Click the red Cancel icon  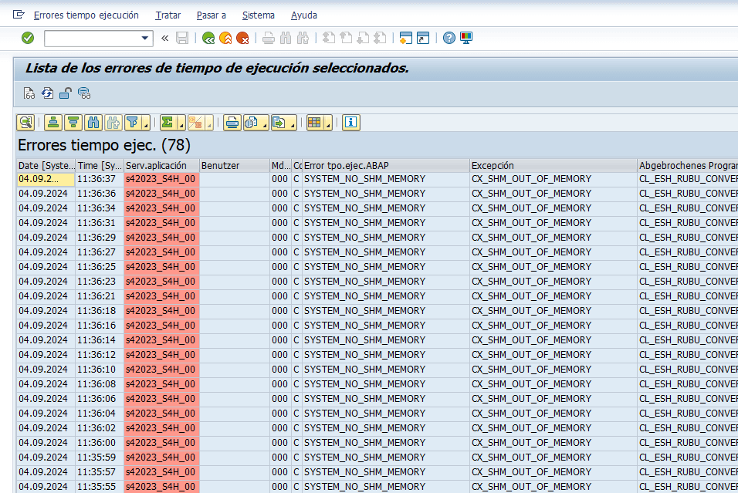pyautogui.click(x=242, y=38)
